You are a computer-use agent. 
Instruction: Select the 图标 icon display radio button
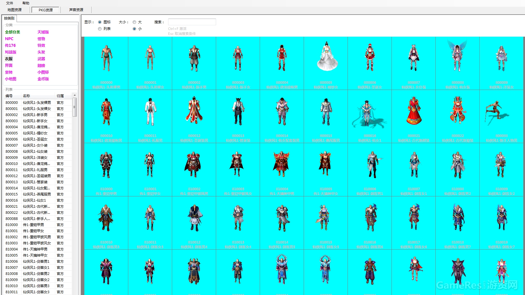click(x=100, y=22)
